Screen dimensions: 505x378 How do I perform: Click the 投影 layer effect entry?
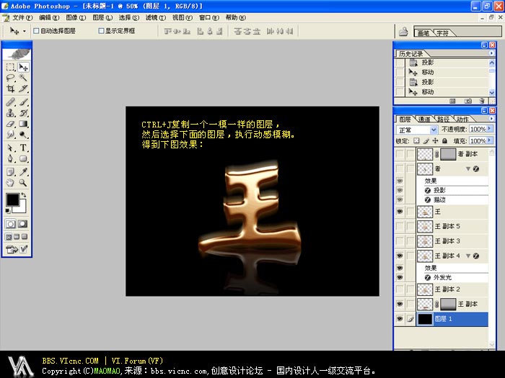pyautogui.click(x=440, y=190)
